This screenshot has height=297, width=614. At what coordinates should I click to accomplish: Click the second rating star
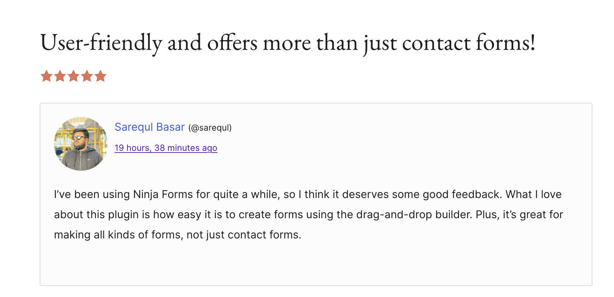point(60,76)
